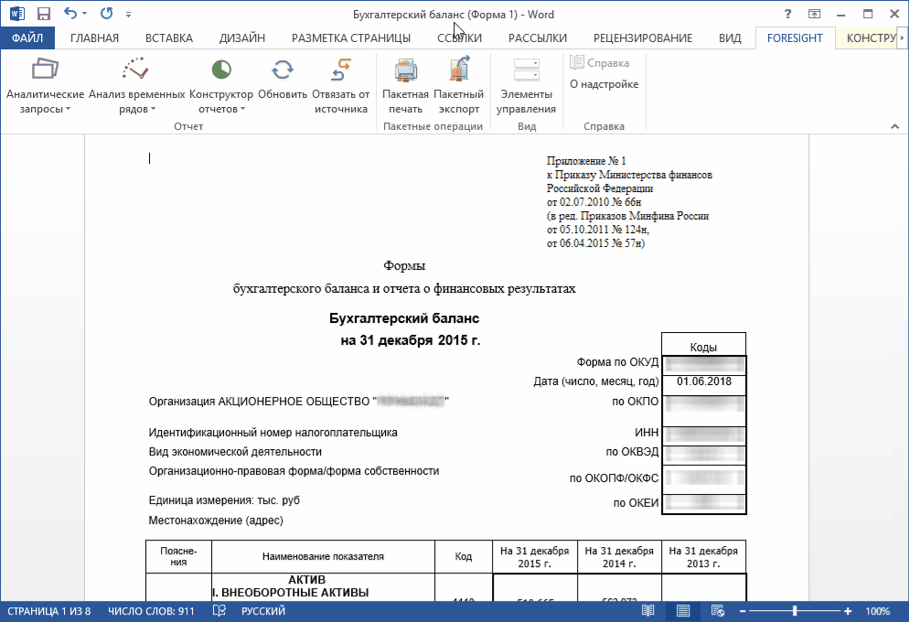Zoom in with the plus button

(848, 611)
